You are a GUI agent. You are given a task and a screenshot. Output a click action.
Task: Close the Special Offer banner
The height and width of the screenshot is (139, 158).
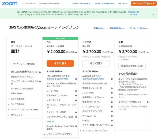(154, 15)
